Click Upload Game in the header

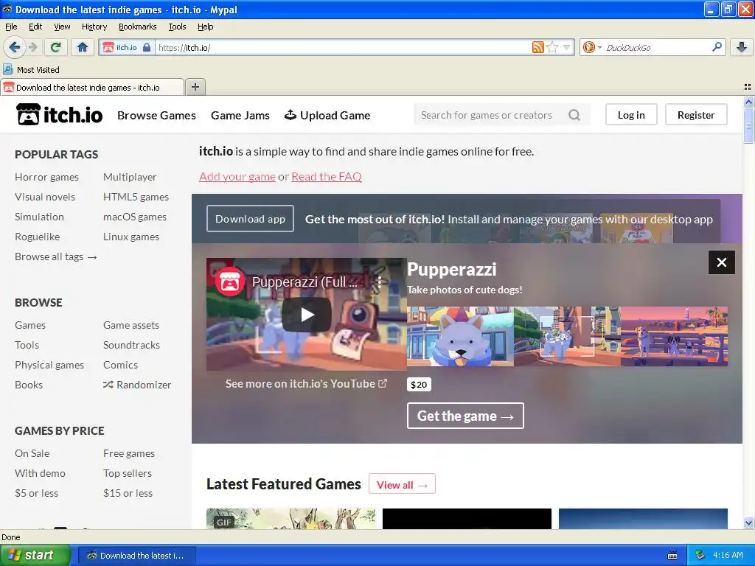327,115
